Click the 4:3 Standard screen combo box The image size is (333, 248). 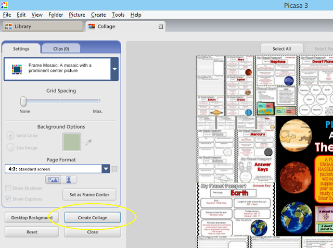[57, 169]
